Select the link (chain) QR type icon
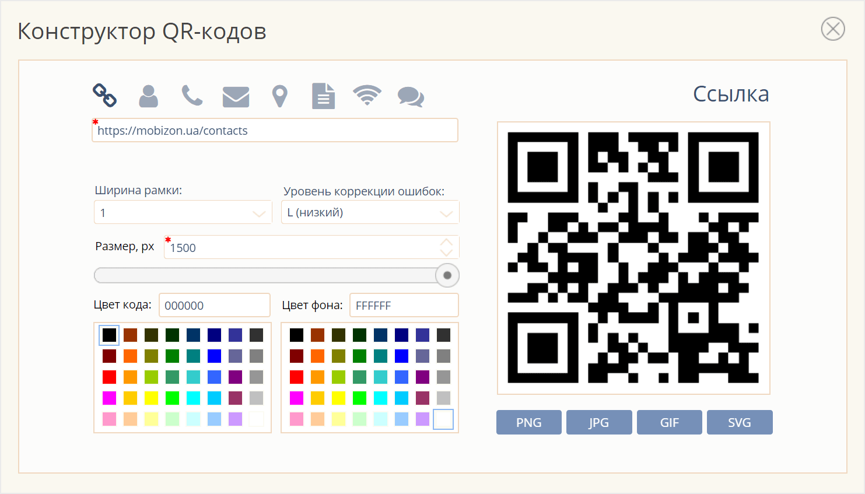 click(105, 95)
